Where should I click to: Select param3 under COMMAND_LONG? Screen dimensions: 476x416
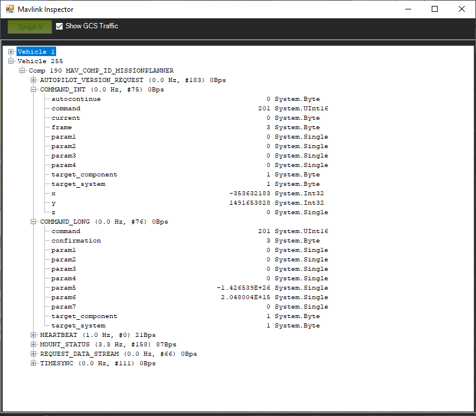point(190,268)
